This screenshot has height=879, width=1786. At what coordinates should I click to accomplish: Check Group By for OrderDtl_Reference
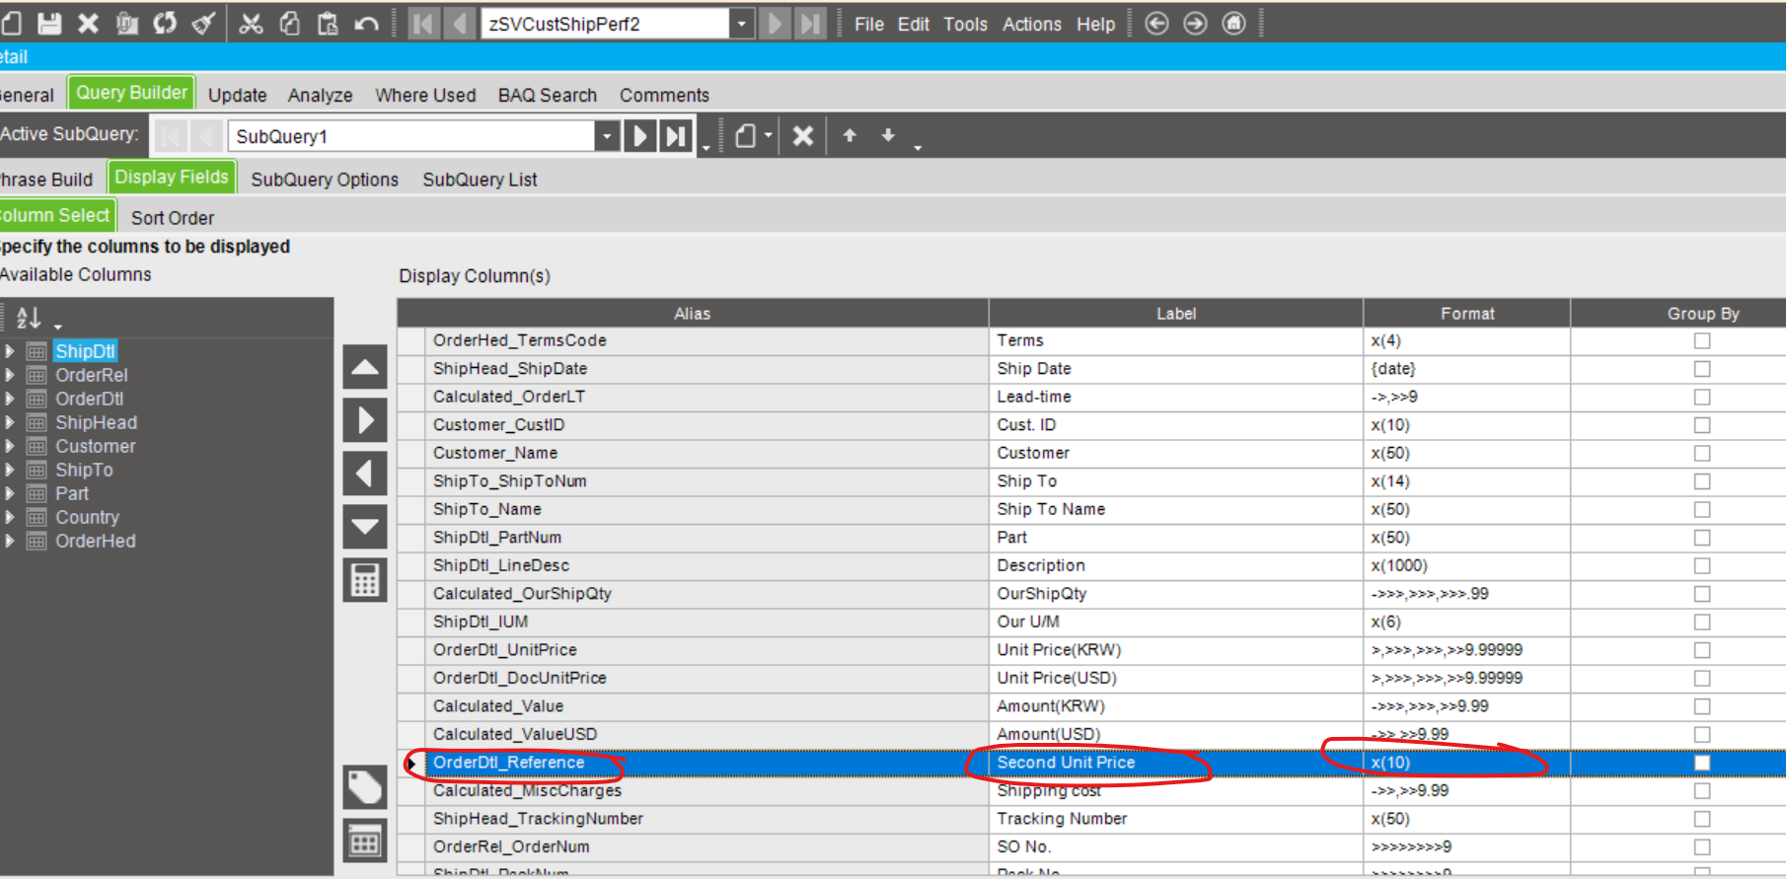(x=1702, y=763)
